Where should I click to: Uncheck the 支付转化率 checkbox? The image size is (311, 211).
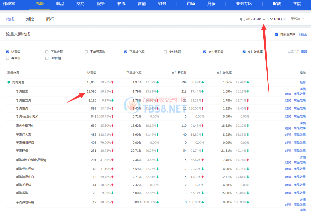pyautogui.click(x=244, y=52)
